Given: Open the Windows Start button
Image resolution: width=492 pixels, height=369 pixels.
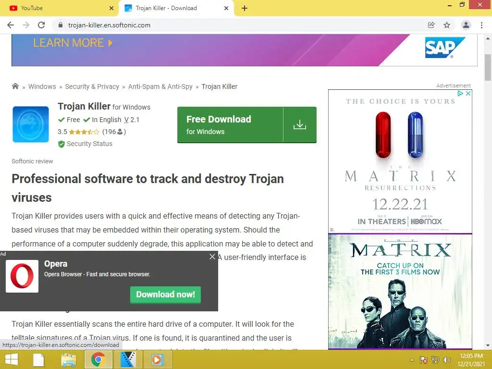Looking at the screenshot, I should tap(12, 359).
